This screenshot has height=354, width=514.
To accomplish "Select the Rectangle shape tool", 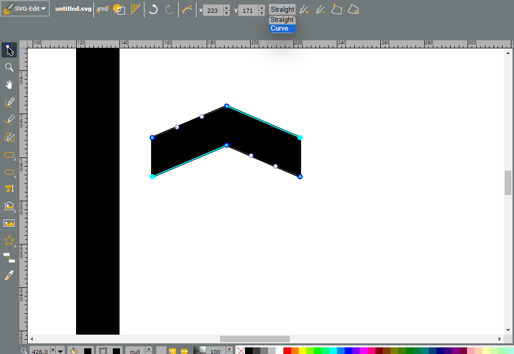I will click(x=9, y=155).
